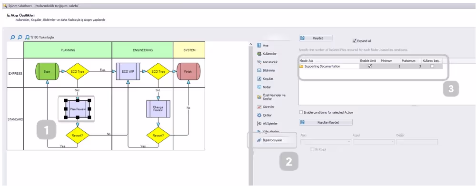476x186 pixels.
Task: Click the EXPRESS row label
Action: tap(15, 73)
